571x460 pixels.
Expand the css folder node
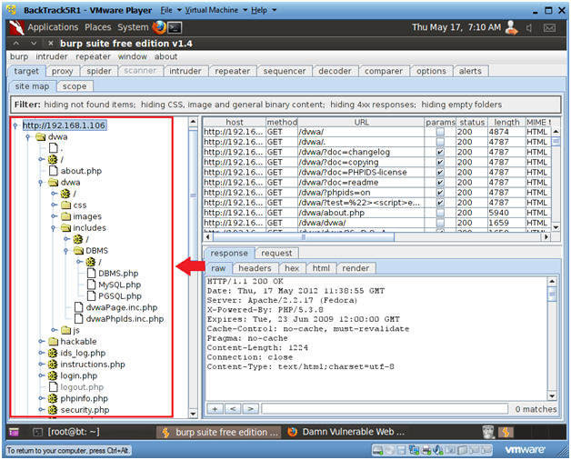coord(54,205)
